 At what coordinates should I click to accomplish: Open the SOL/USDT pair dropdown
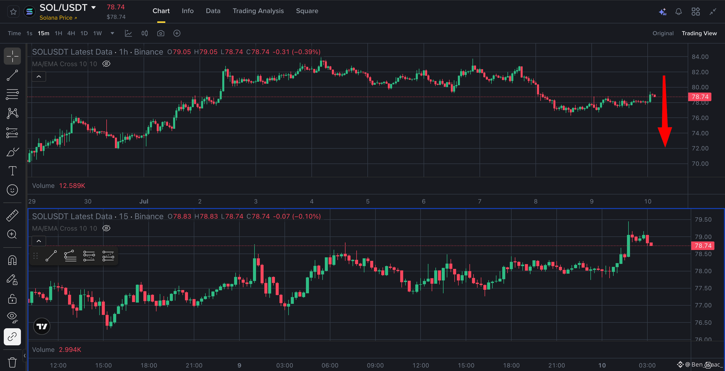tap(93, 8)
